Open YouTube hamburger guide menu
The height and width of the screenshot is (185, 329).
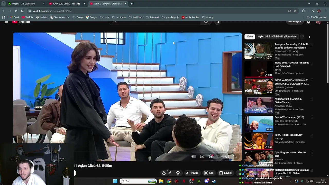(x=6, y=22)
